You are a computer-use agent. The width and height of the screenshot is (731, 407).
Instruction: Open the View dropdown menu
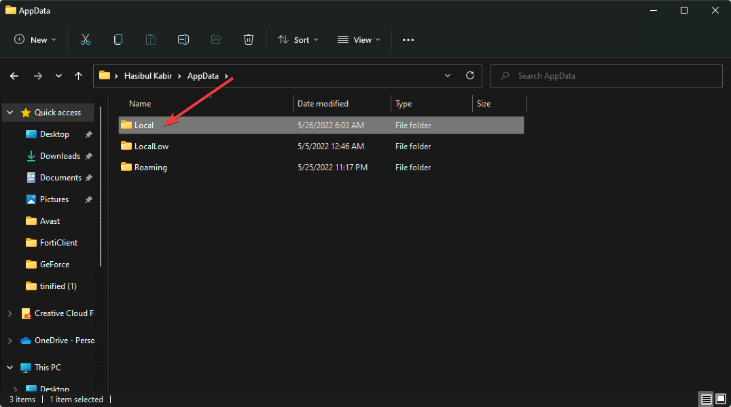(x=359, y=40)
